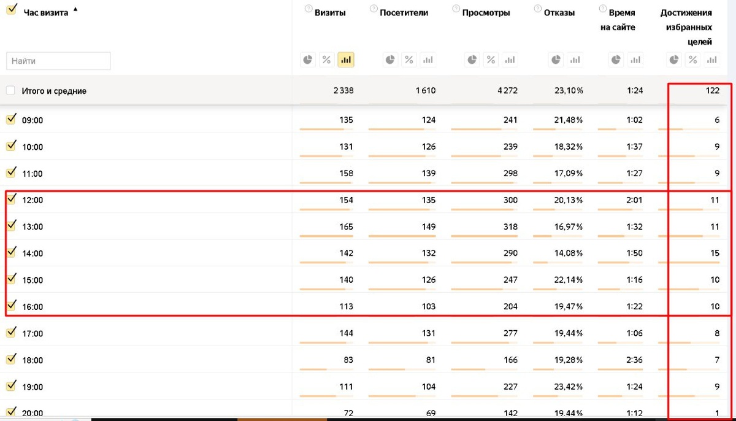This screenshot has height=421, width=736.
Task: Click pie chart icon under Время на сайте
Action: tap(616, 60)
